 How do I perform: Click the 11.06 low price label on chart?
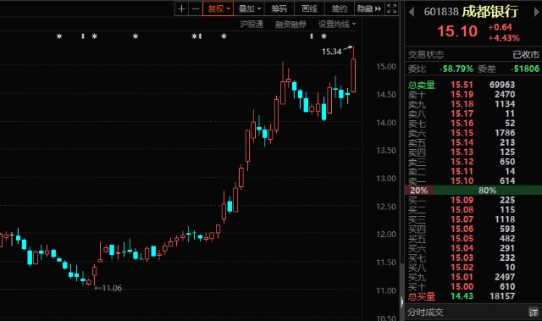pyautogui.click(x=112, y=288)
